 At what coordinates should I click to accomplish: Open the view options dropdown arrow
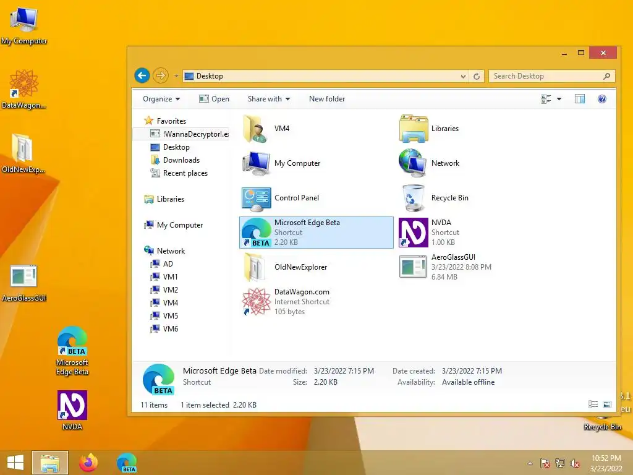pyautogui.click(x=559, y=99)
